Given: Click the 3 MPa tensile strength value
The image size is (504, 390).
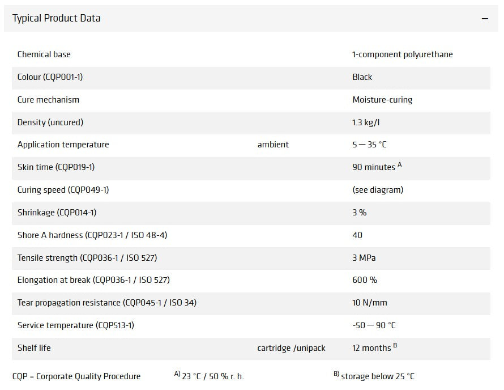Looking at the screenshot, I should pos(364,258).
